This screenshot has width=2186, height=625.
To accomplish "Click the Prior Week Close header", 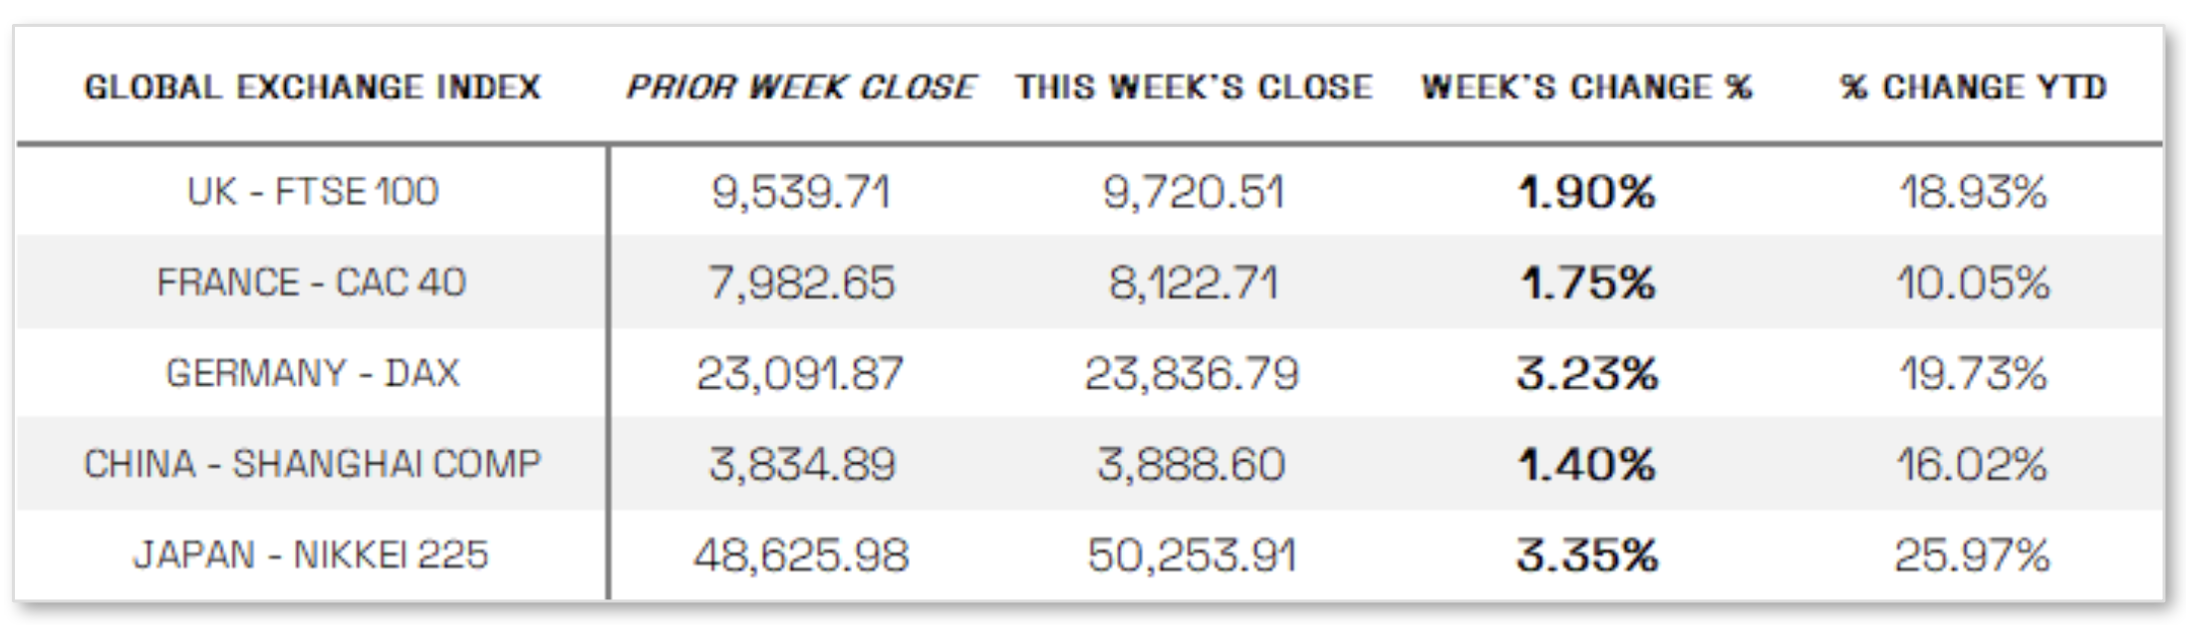I will pos(801,88).
